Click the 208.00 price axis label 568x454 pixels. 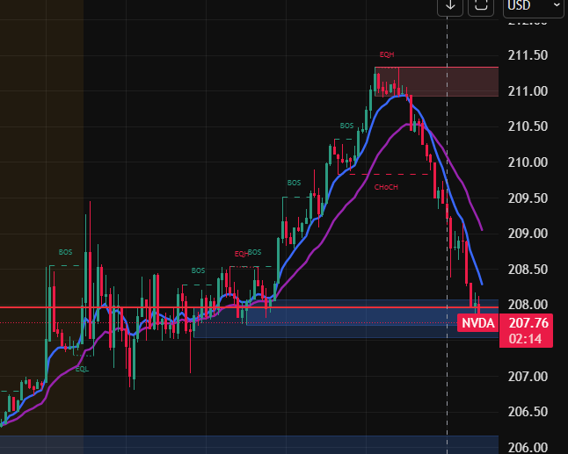coord(528,305)
